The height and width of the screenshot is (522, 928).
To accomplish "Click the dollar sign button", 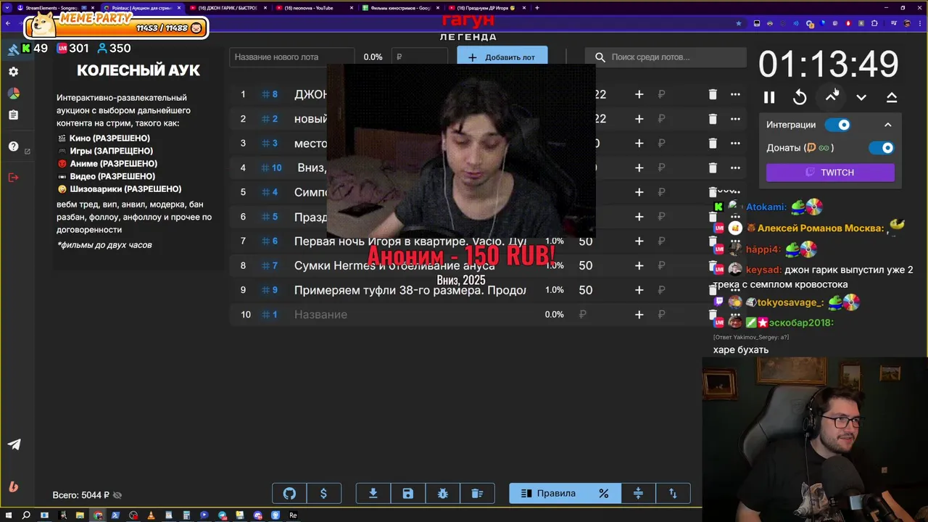I will 323,494.
